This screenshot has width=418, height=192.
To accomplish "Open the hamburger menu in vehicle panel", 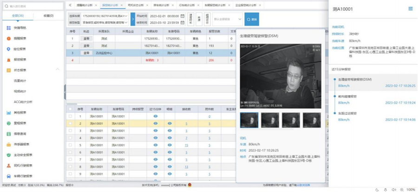I will pyautogui.click(x=410, y=9).
